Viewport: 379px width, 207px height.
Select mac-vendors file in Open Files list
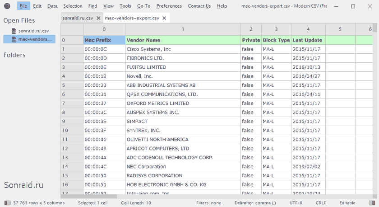(x=29, y=39)
